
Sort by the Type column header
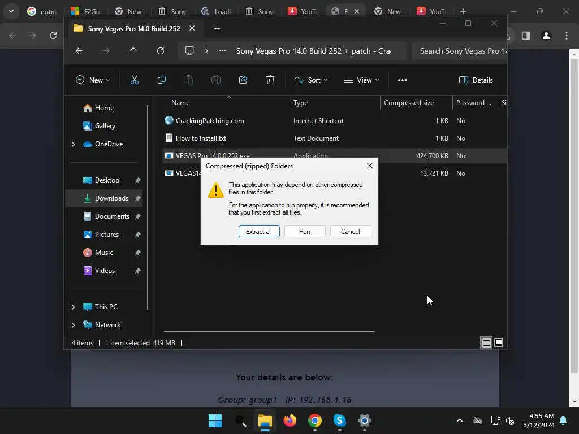coord(335,103)
